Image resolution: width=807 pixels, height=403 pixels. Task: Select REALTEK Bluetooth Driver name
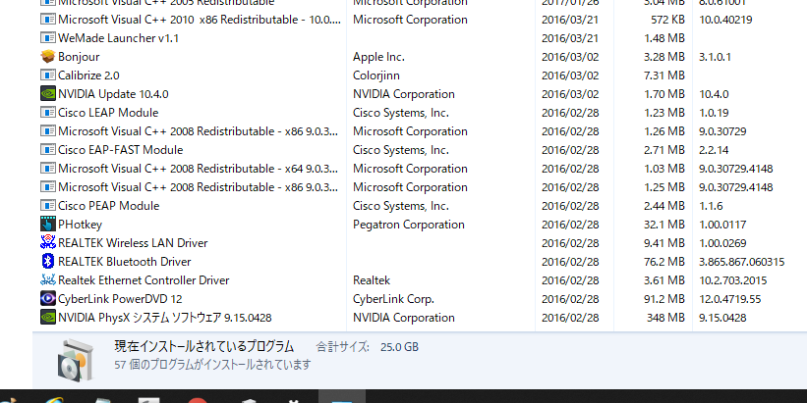[x=125, y=261]
